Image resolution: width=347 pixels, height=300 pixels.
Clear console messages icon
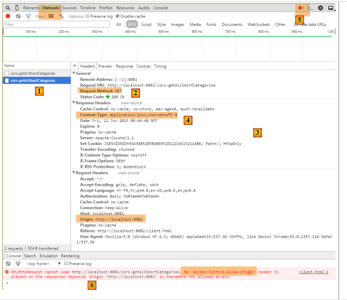[x=8, y=264]
